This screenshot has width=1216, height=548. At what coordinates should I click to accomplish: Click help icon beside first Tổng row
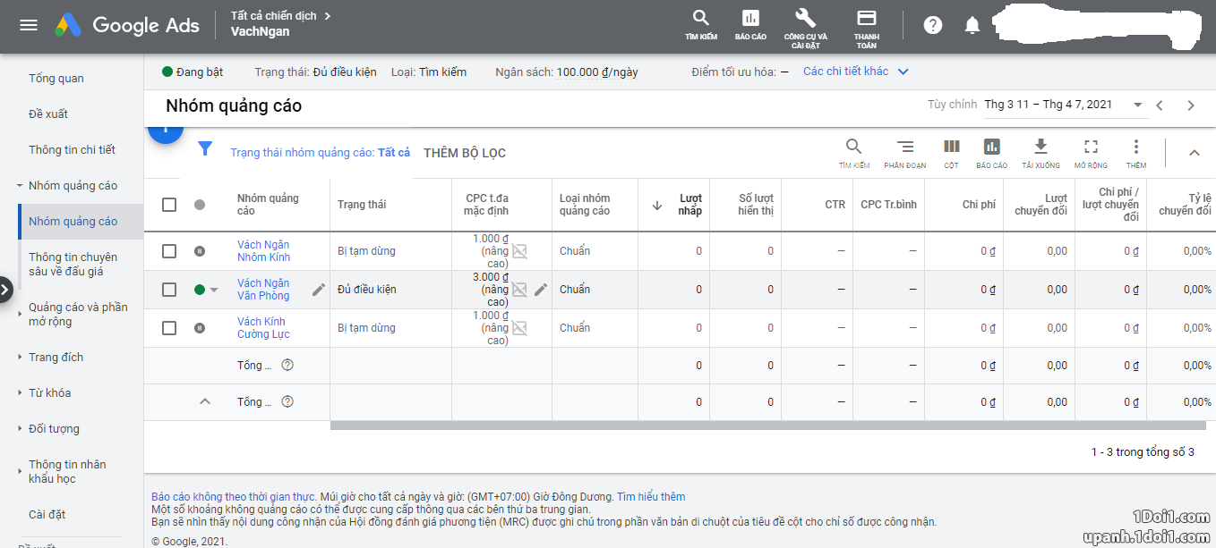(x=287, y=365)
